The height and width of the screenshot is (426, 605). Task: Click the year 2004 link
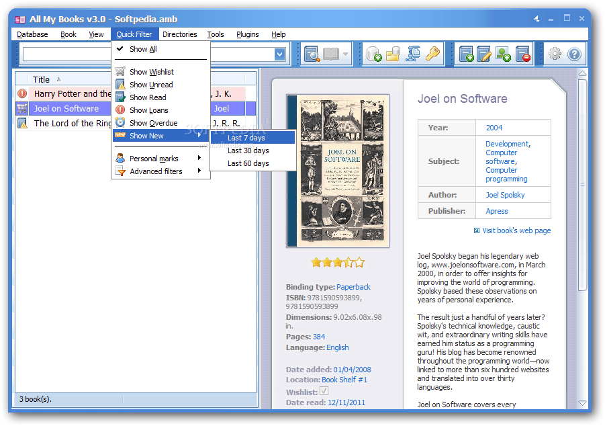click(x=494, y=128)
